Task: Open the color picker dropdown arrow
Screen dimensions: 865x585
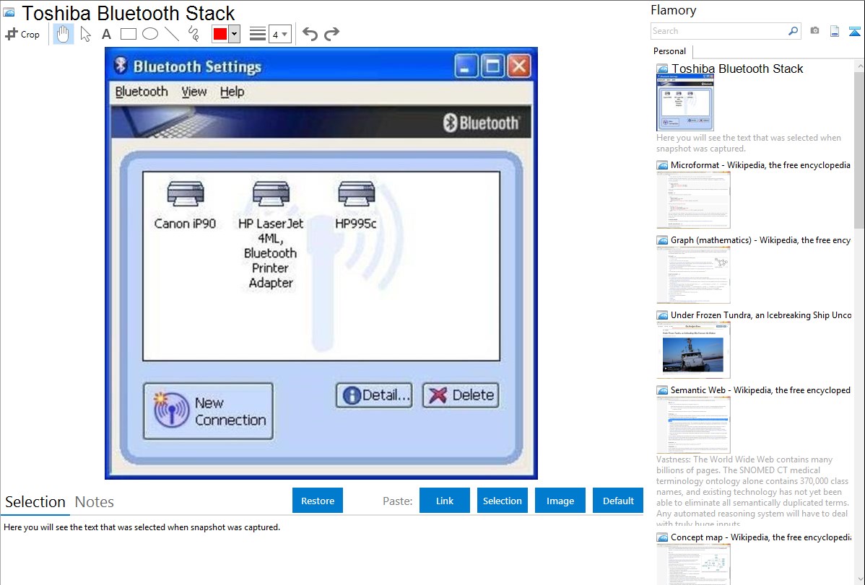Action: [x=234, y=34]
